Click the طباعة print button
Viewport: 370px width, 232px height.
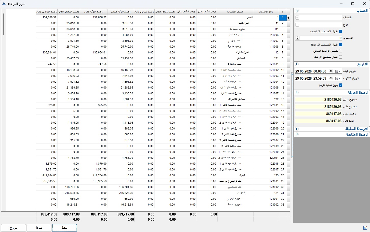pyautogui.click(x=39, y=228)
